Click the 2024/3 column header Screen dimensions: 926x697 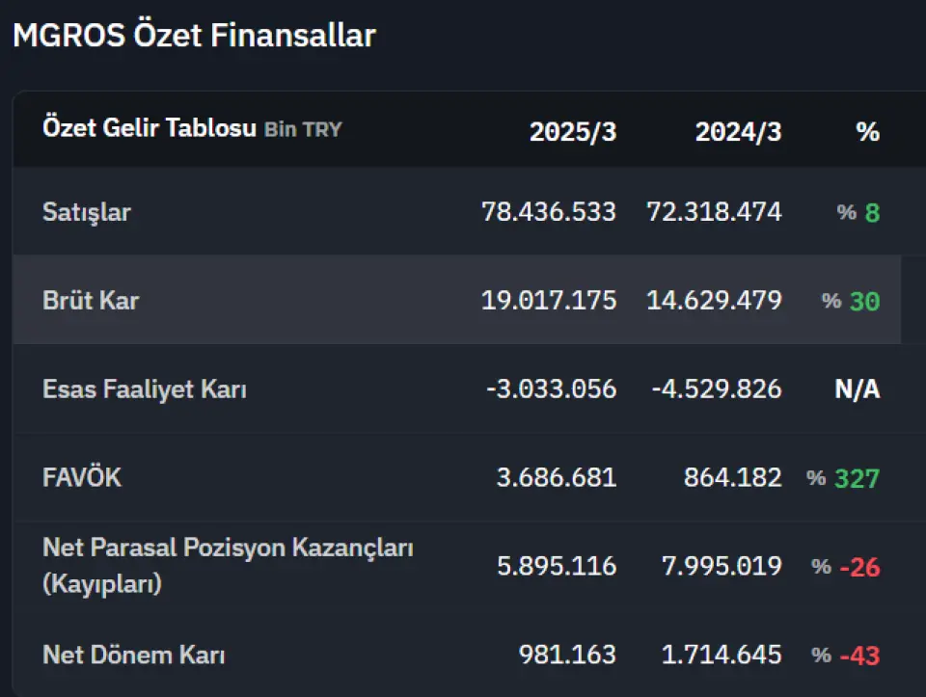click(x=738, y=132)
